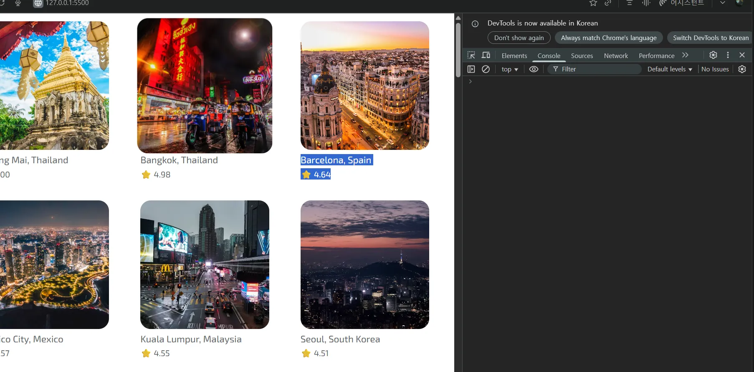This screenshot has width=754, height=372.
Task: Click the scrollbar up arrow of the page
Action: pos(458,18)
